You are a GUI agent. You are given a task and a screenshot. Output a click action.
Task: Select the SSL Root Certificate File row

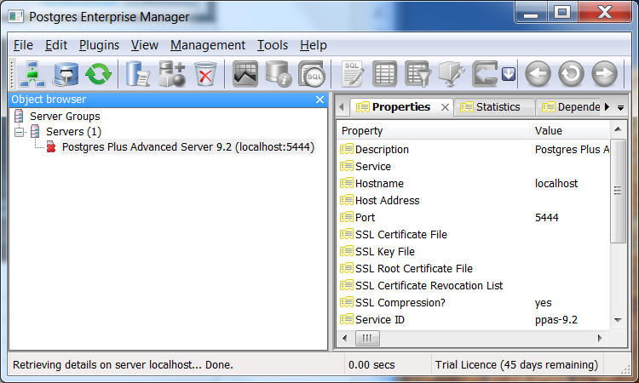pyautogui.click(x=475, y=269)
